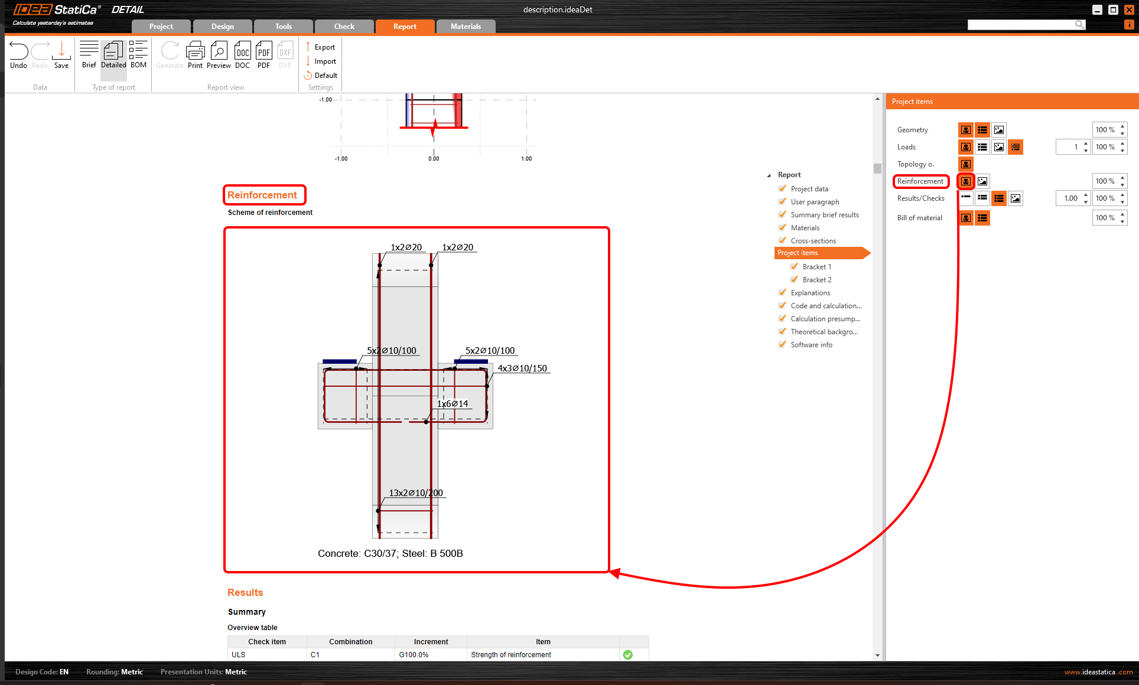1139x685 pixels.
Task: Open the Materials tab
Action: coord(466,27)
